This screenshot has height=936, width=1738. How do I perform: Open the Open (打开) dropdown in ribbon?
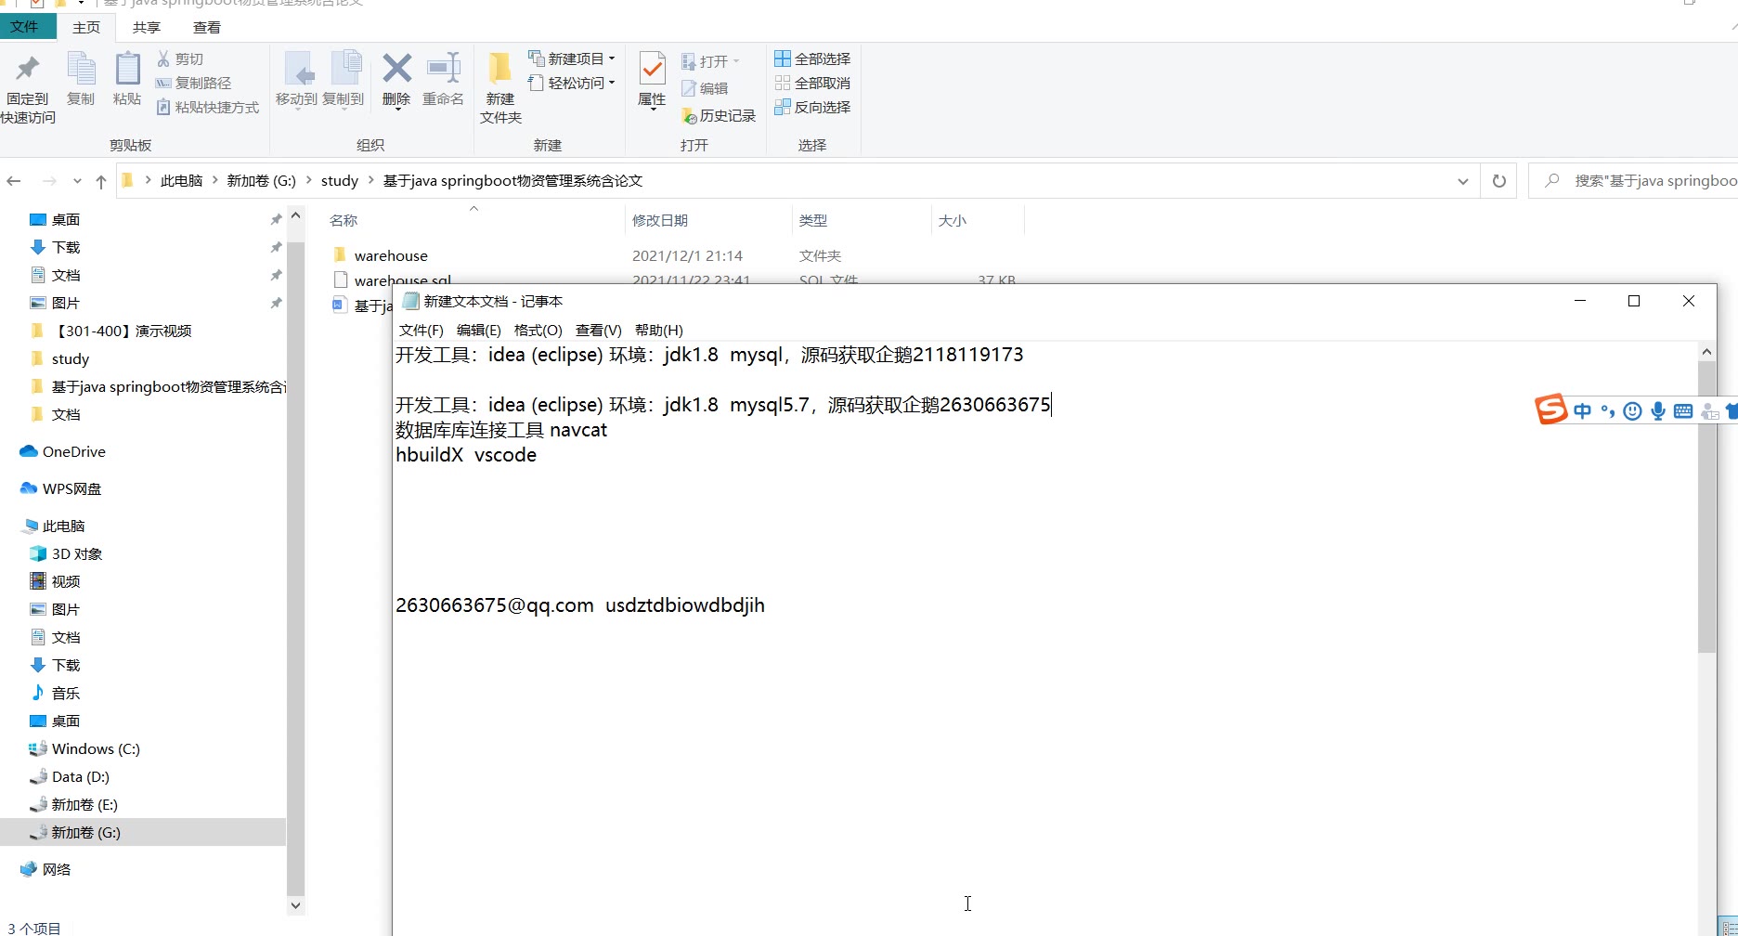point(711,61)
